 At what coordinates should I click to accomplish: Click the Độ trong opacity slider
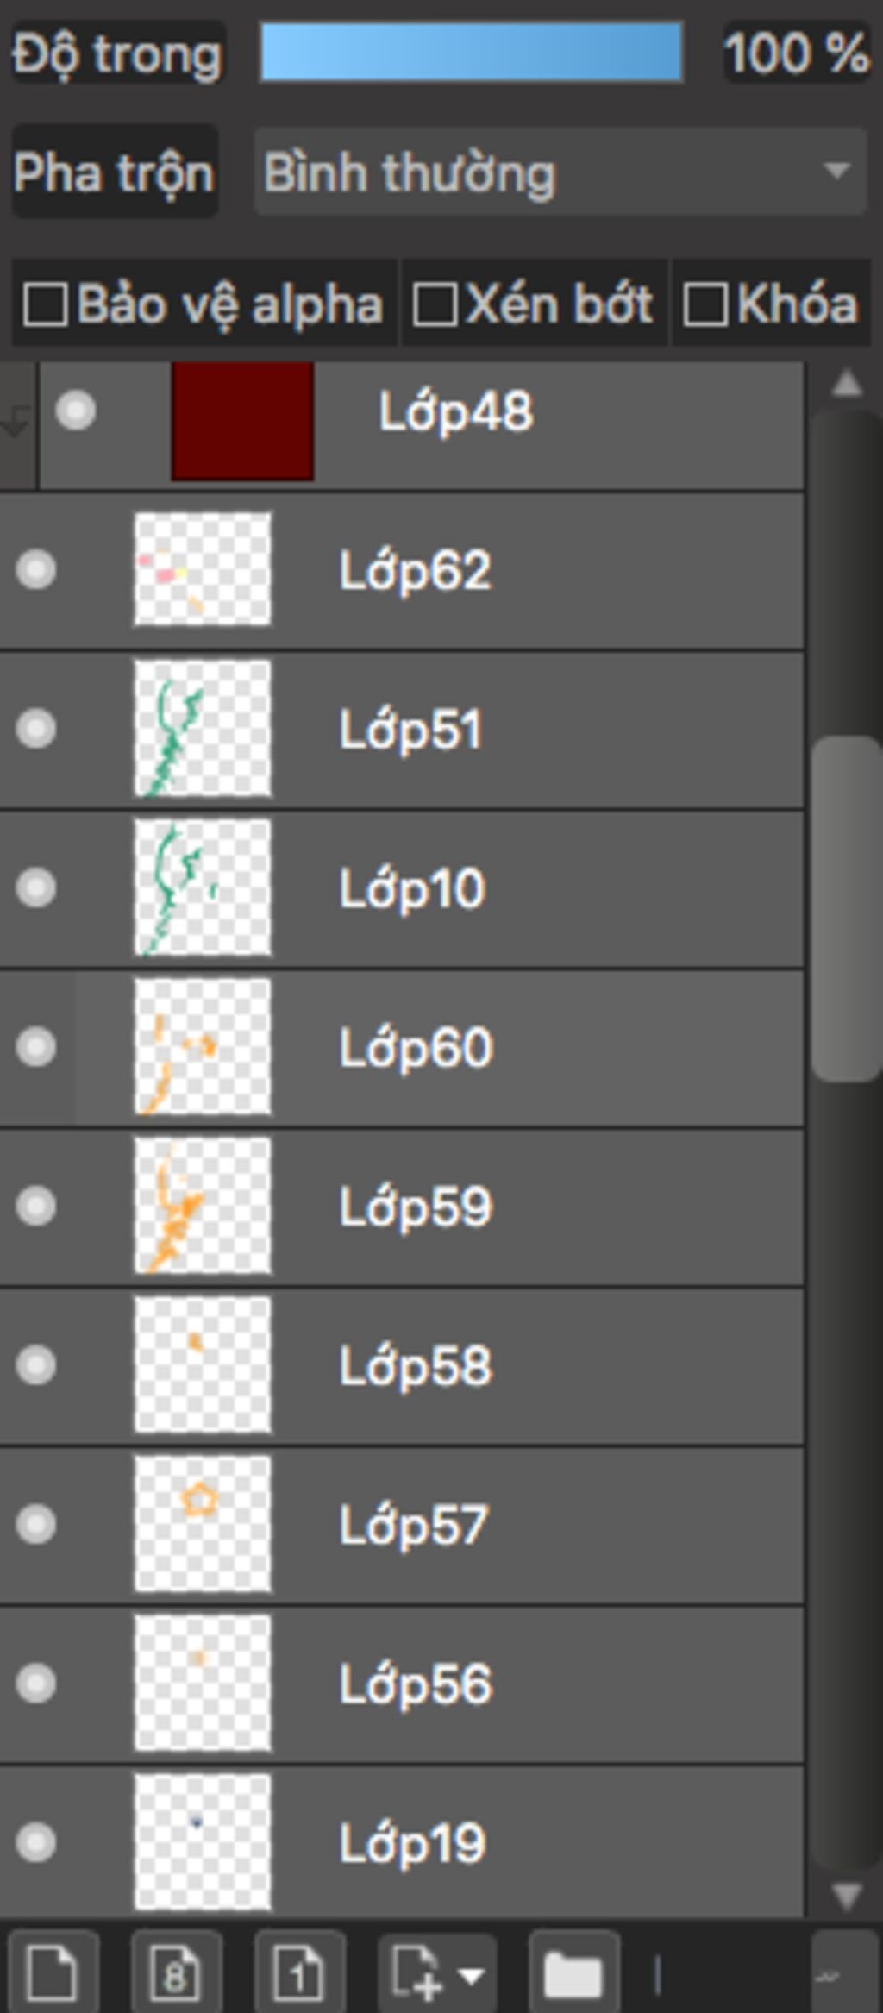pyautogui.click(x=472, y=53)
